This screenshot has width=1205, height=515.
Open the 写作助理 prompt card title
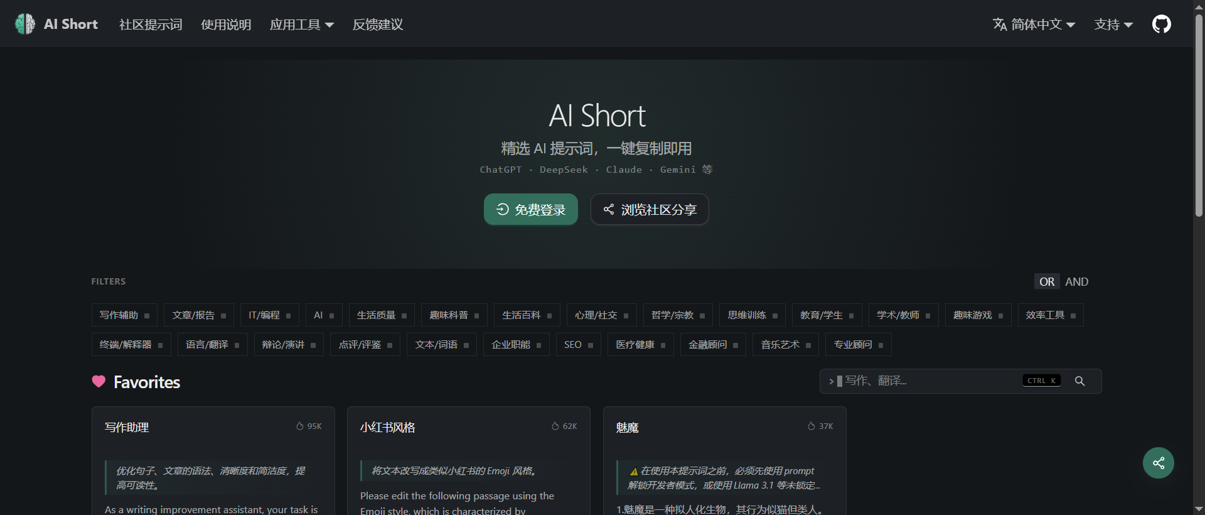point(127,427)
